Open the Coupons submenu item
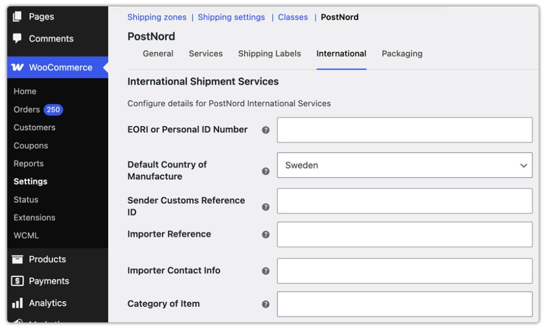 [31, 146]
